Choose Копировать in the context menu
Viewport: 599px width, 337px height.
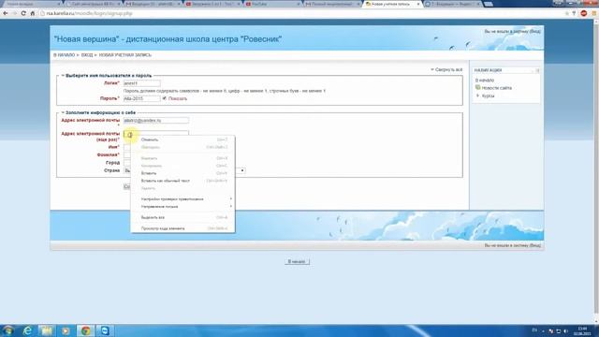click(x=183, y=166)
